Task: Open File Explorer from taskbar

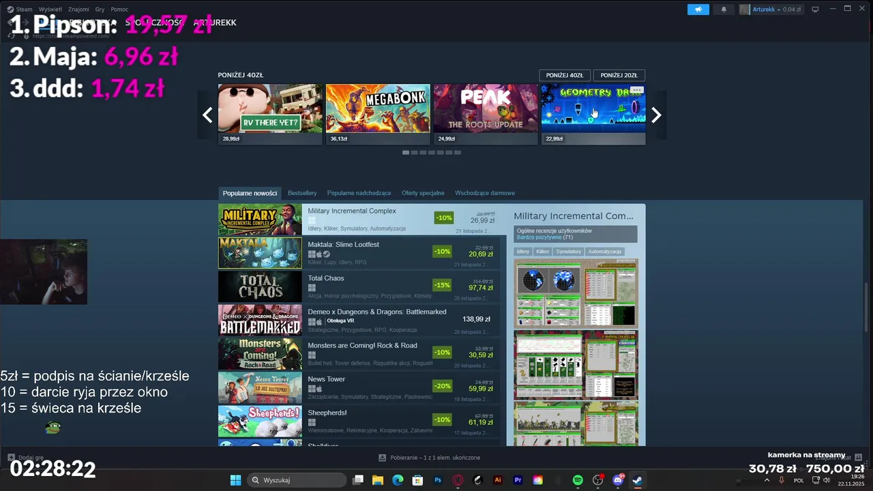Action: point(378,480)
